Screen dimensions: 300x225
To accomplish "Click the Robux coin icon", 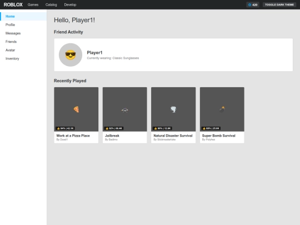I will tap(249, 5).
